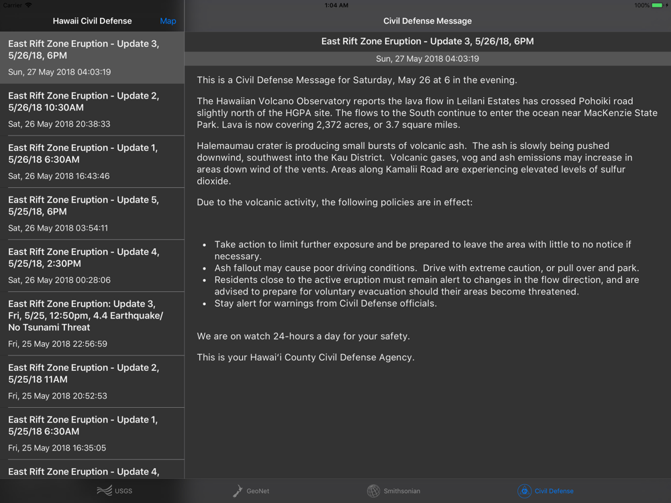Tap the Hawaiian Volcano Observatory paragraph
671x503 pixels.
(427, 113)
